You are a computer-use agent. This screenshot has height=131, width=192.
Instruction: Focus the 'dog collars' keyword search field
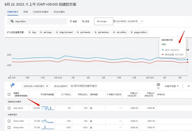[x=37, y=21]
